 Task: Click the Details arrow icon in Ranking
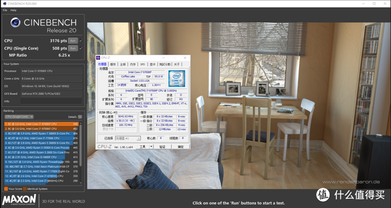coord(80,117)
